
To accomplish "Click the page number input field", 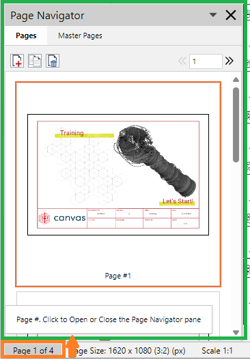I will [x=206, y=61].
